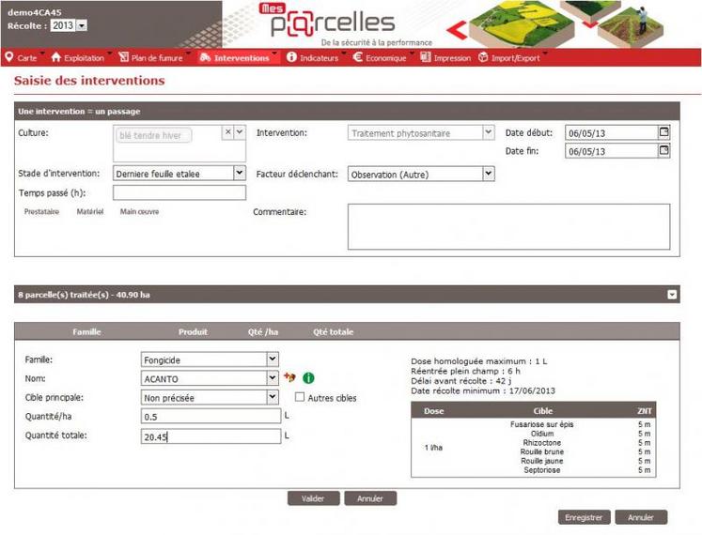The image size is (702, 535).
Task: Open calendar picker for Date fin
Action: 664,150
